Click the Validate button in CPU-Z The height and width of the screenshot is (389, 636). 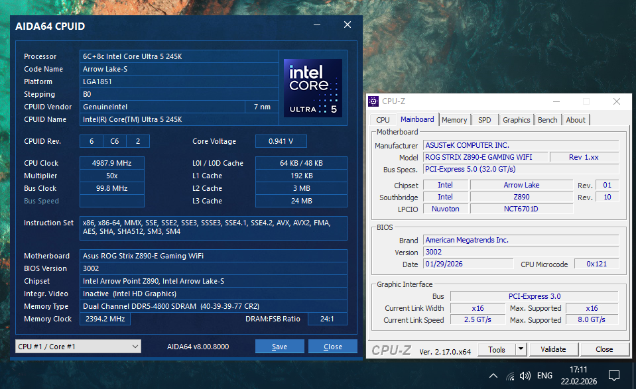point(553,349)
